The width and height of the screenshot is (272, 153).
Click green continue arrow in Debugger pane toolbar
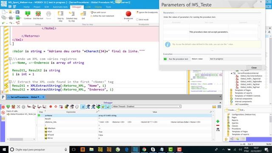[x=8, y=107]
